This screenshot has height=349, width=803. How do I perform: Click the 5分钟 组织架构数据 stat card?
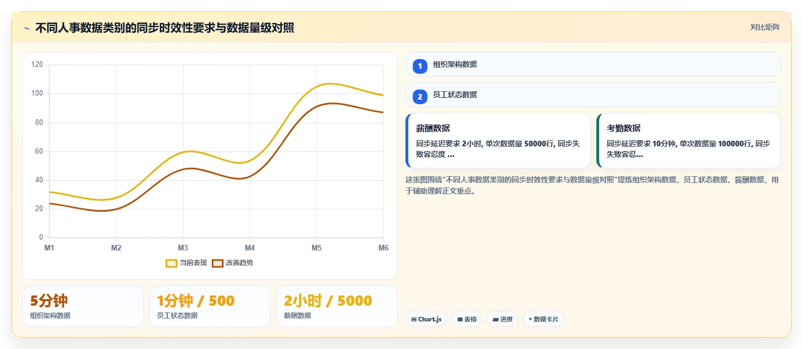(x=83, y=306)
